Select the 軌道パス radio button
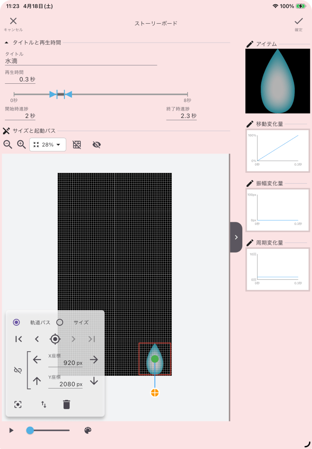 [17, 322]
